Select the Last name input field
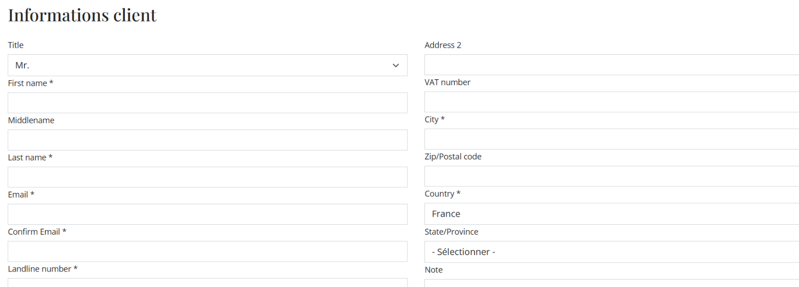Screen dimensions: 799x287 (207, 177)
